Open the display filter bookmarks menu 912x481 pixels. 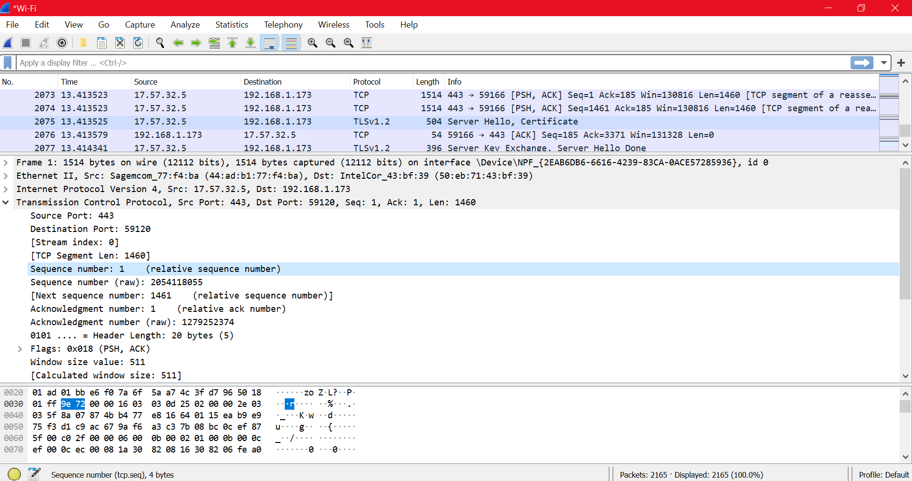tap(7, 62)
